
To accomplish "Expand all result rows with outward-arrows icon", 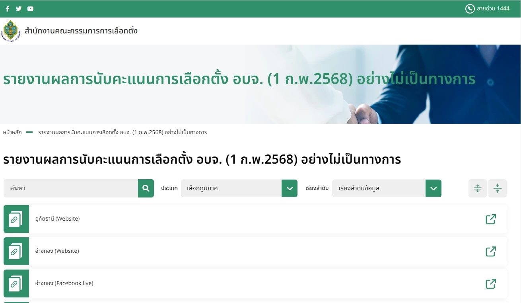I will click(x=477, y=188).
